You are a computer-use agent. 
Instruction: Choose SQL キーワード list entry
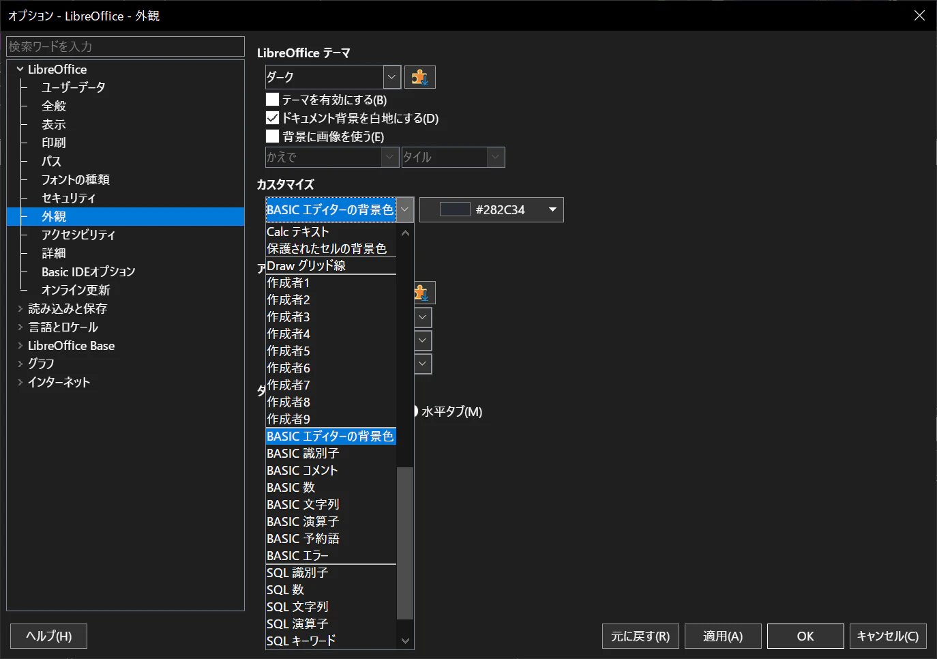[x=331, y=641]
